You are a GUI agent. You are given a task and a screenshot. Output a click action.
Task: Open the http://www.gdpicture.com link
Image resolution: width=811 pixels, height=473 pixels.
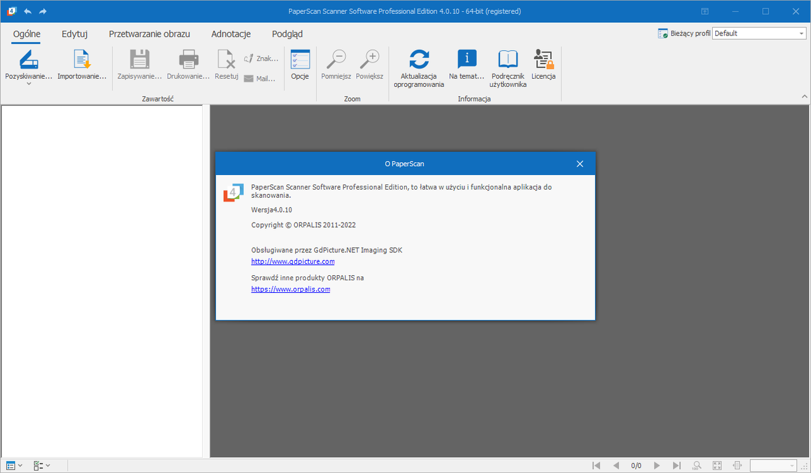point(293,261)
